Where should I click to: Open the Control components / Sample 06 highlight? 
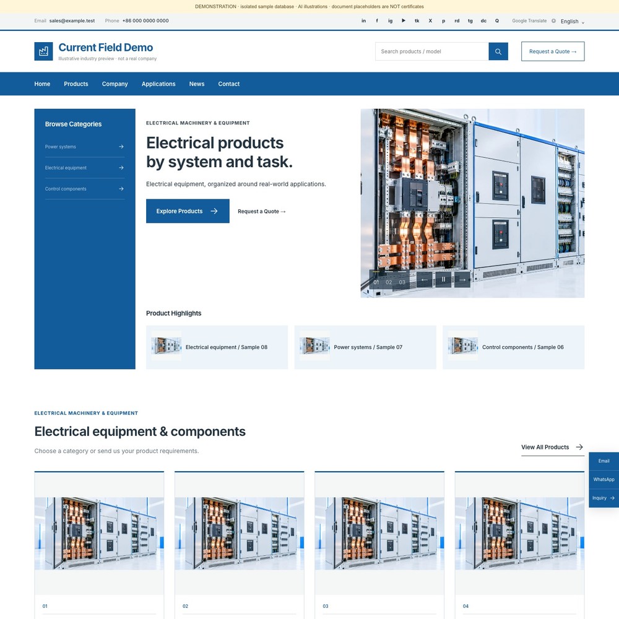(x=514, y=347)
